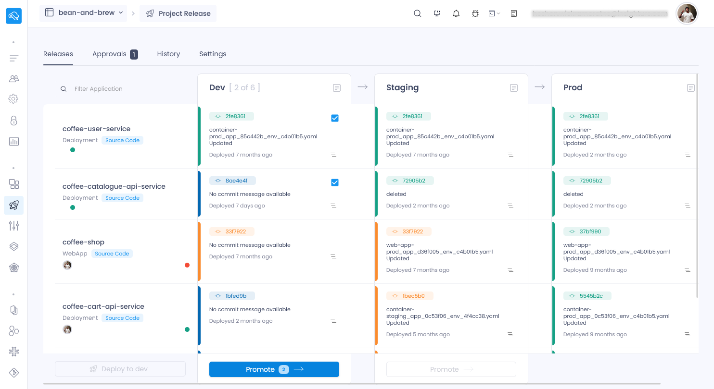
Task: Open the notifications bell
Action: tap(456, 13)
